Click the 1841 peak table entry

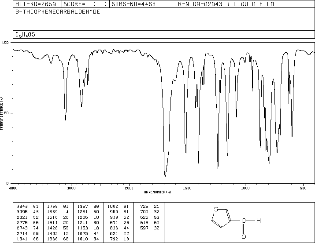pos(22,239)
